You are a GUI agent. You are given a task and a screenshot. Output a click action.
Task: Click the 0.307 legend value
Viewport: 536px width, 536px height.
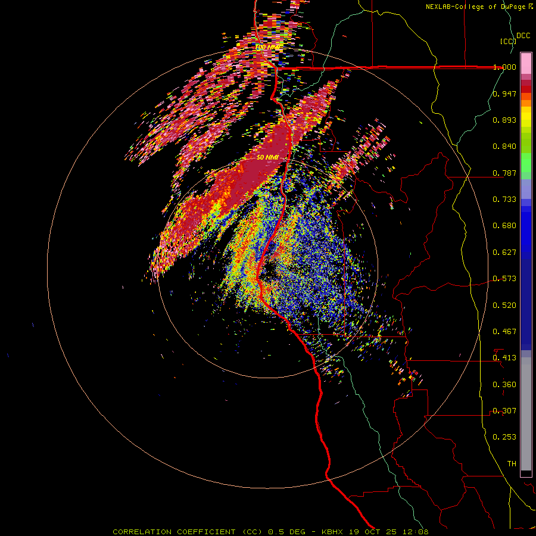pyautogui.click(x=504, y=411)
